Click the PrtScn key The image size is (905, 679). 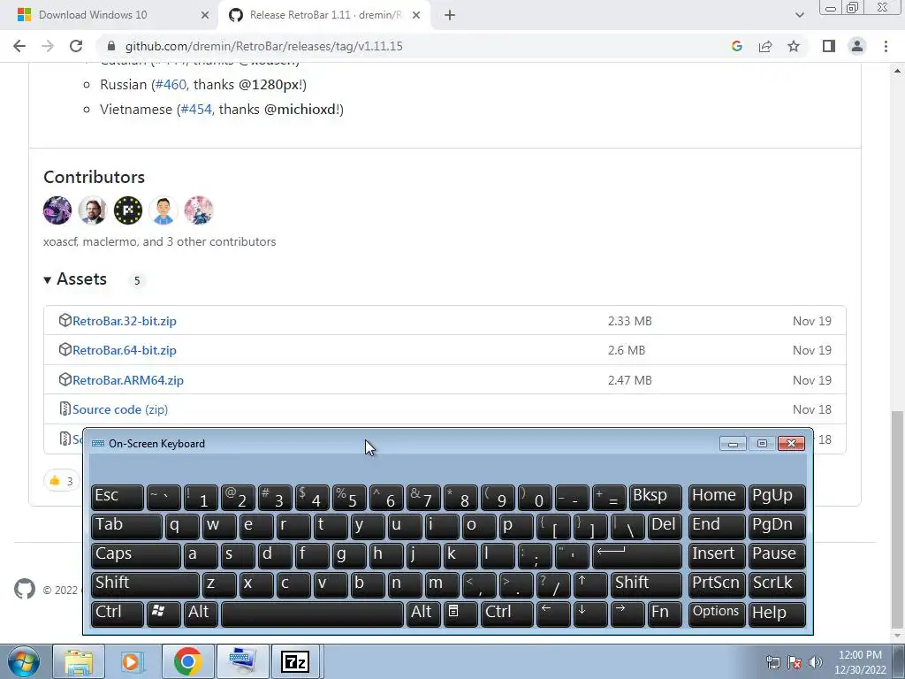click(x=716, y=584)
